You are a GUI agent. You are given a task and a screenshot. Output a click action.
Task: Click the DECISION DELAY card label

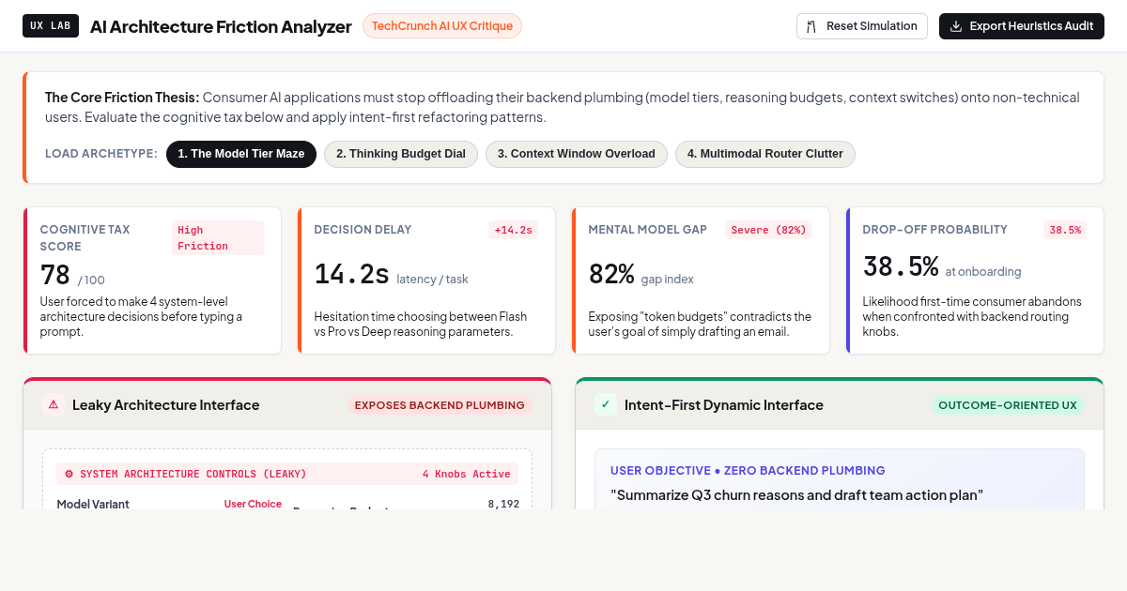coord(363,230)
